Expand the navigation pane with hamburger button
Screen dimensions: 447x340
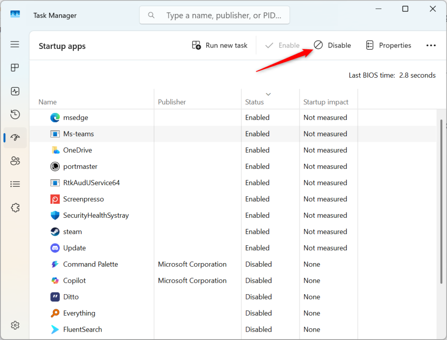pos(14,44)
